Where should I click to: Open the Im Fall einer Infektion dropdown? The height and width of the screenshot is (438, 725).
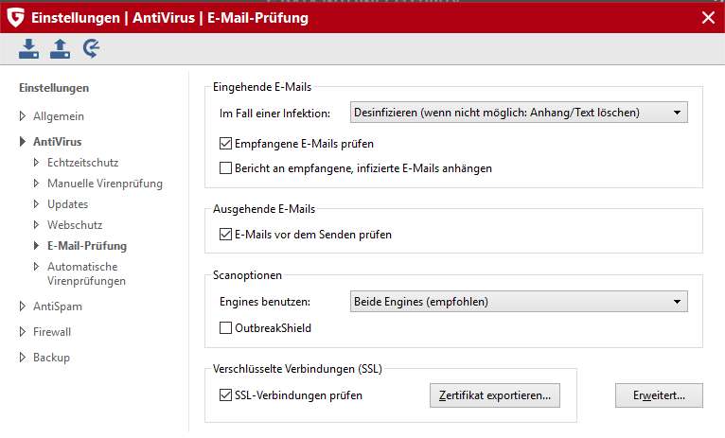pos(519,114)
